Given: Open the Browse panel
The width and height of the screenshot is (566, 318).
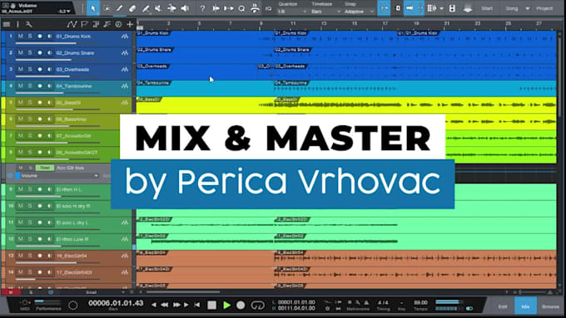Looking at the screenshot, I should (x=550, y=306).
